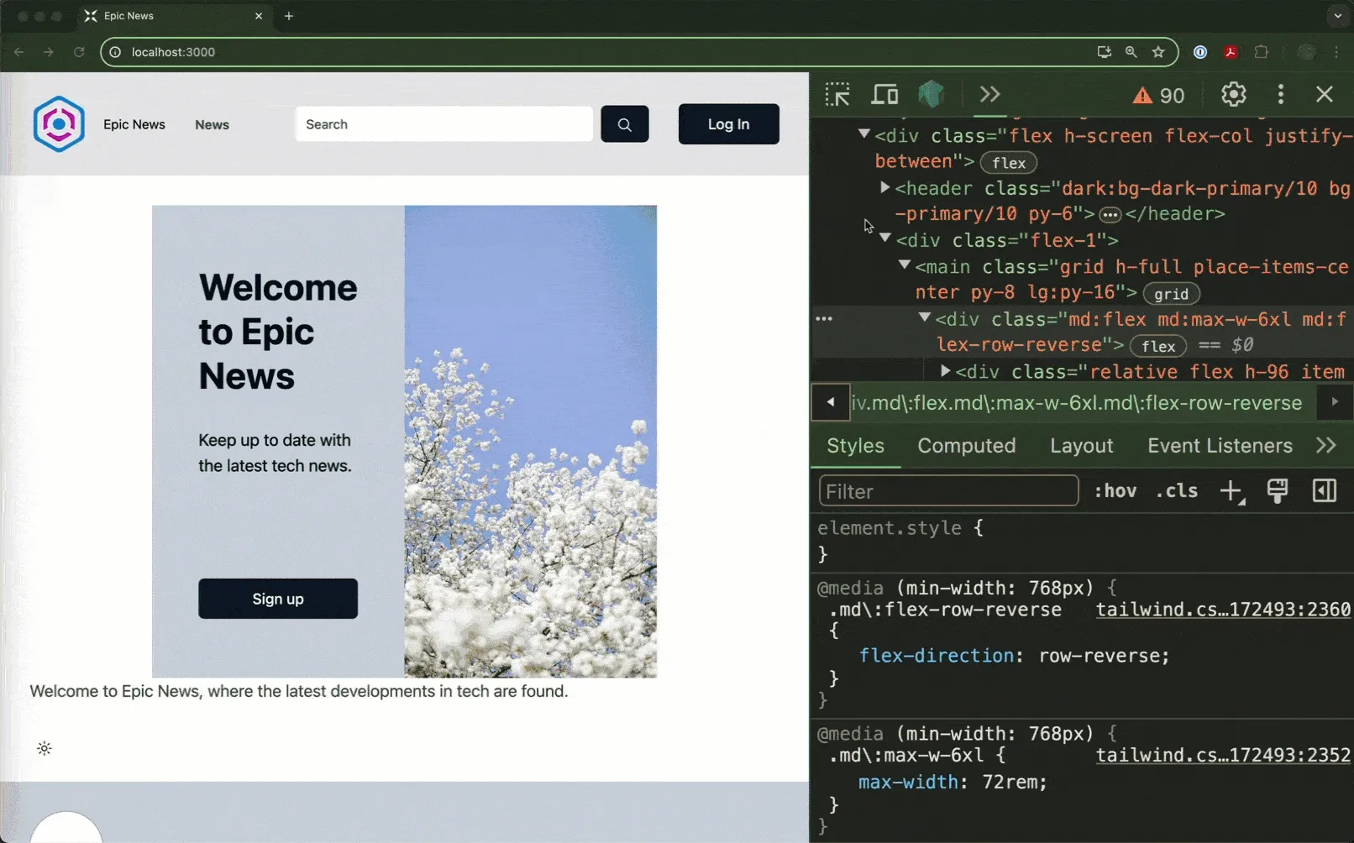Toggle the :hov element state button
The height and width of the screenshot is (843, 1354).
[x=1115, y=491]
